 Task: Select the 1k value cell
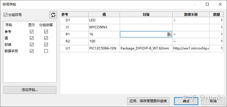[x=104, y=34]
